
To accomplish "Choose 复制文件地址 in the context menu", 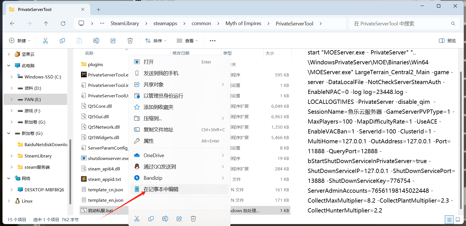I will click(x=180, y=130).
